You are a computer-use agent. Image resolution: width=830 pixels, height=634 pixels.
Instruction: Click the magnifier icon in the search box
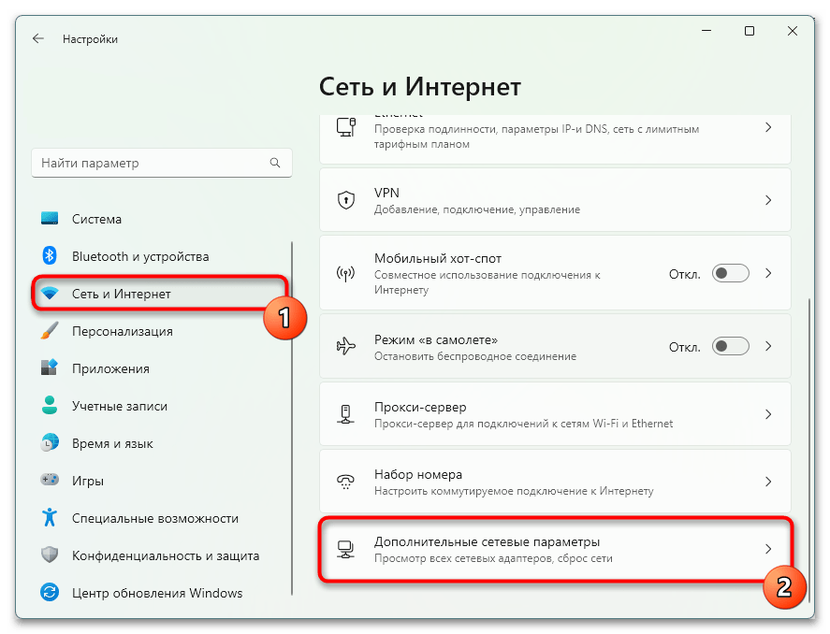point(275,163)
